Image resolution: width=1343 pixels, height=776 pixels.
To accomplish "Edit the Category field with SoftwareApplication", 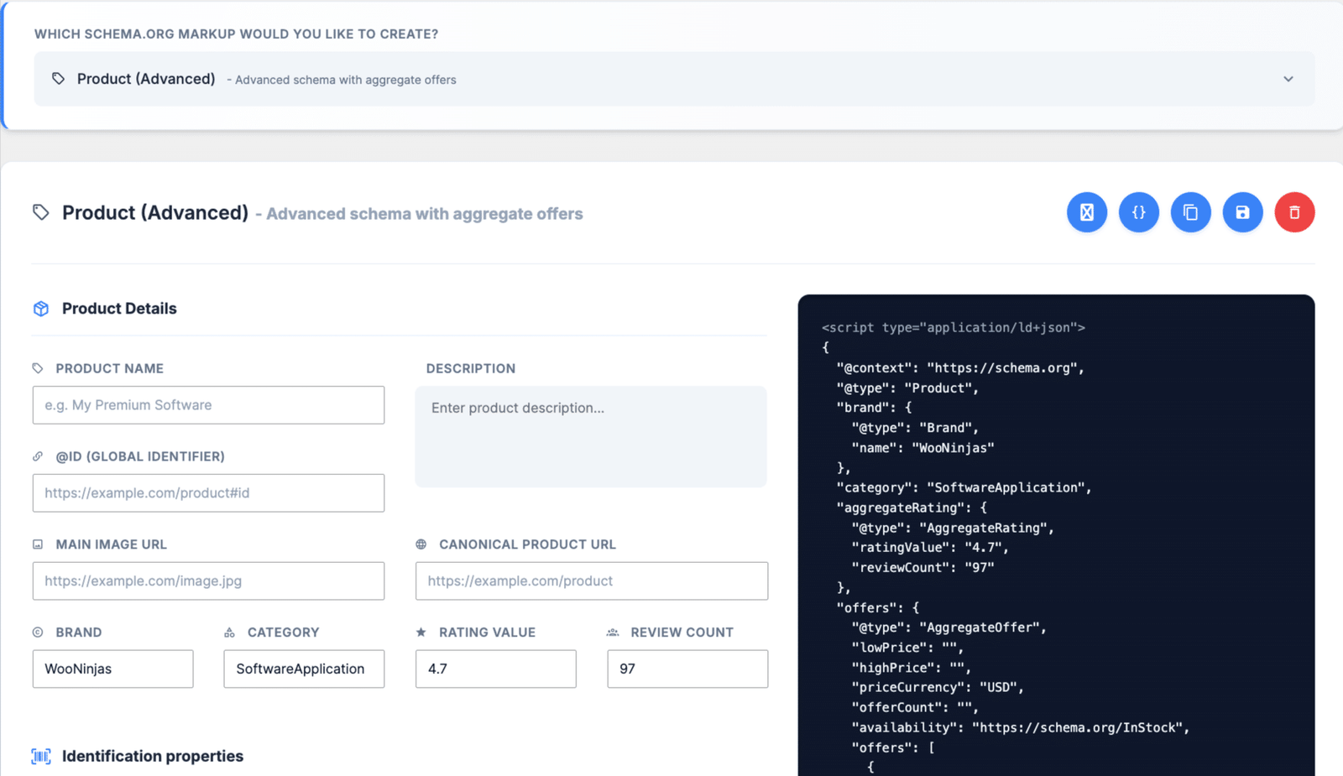I will tap(304, 669).
